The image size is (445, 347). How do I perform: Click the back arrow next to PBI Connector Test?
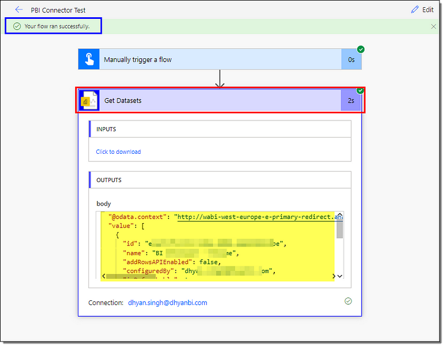pos(19,9)
